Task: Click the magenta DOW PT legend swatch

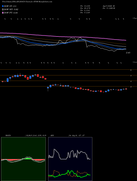Action: pyautogui.click(x=3, y=13)
